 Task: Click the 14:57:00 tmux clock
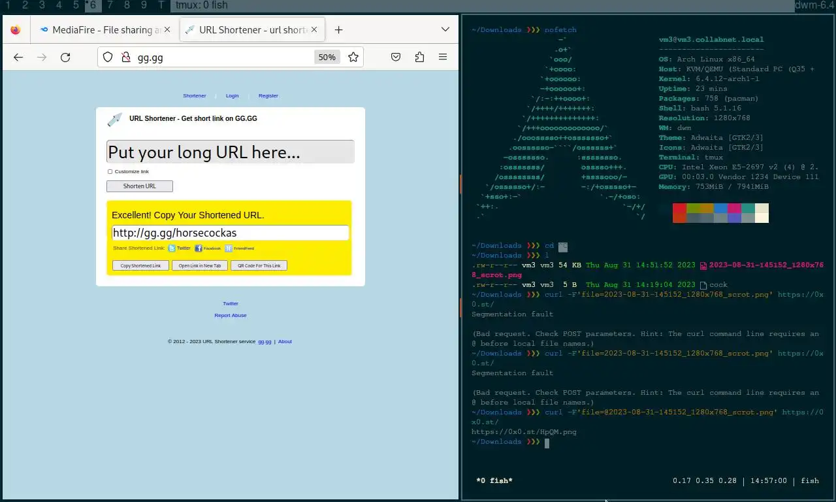pos(769,481)
